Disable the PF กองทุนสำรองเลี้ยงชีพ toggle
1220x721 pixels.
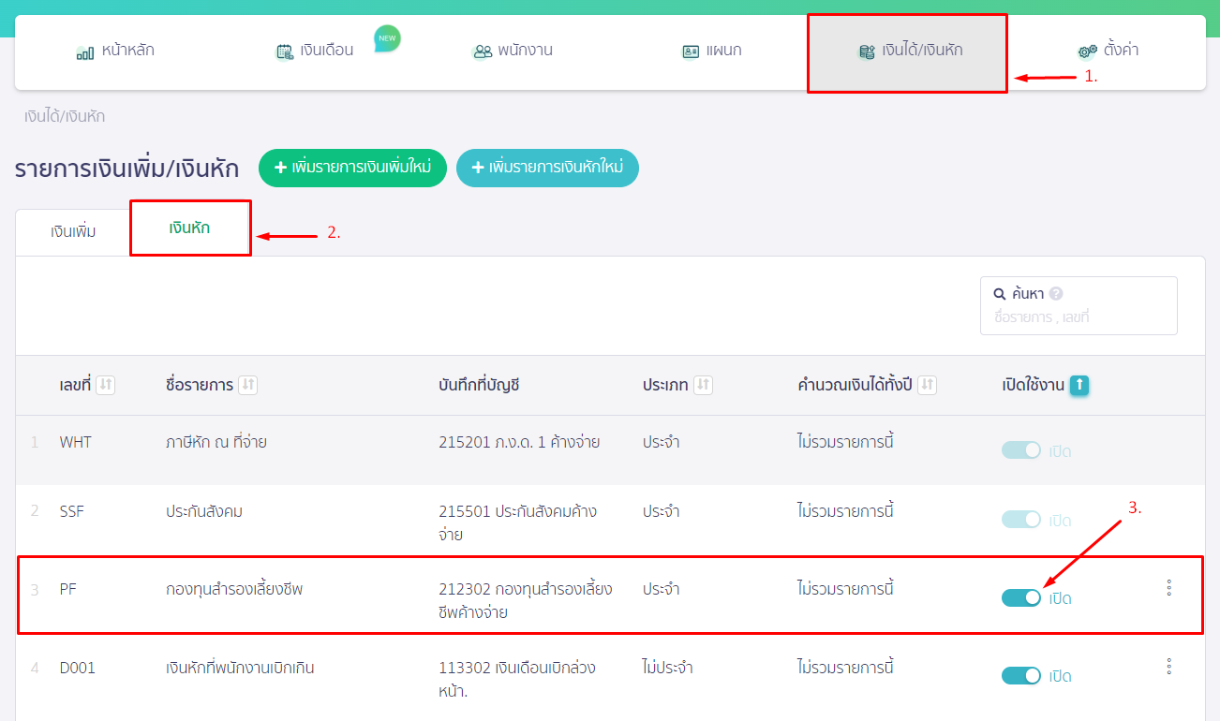click(x=1020, y=597)
